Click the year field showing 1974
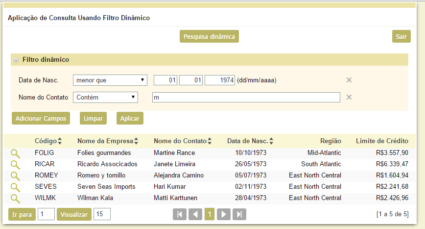 (x=220, y=80)
